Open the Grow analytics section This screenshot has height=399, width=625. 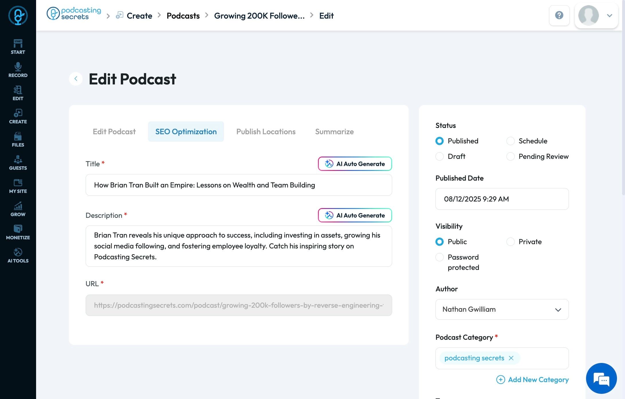(x=18, y=209)
